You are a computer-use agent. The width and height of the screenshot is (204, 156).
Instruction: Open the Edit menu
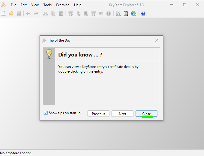pyautogui.click(x=24, y=5)
